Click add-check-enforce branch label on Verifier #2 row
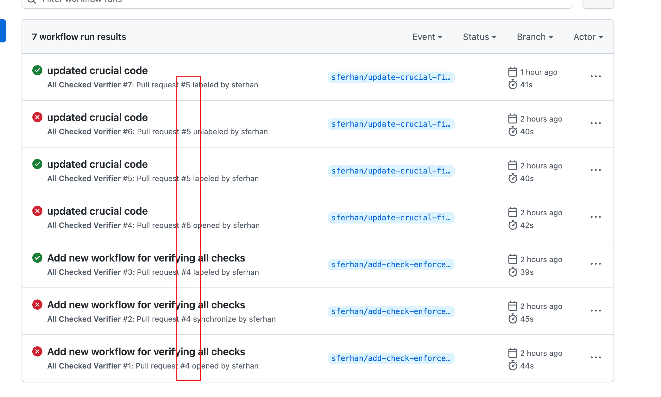 pyautogui.click(x=391, y=312)
